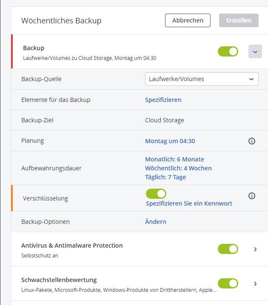Click the Erstellen button
Screen dimensions: 268x305
tap(239, 20)
